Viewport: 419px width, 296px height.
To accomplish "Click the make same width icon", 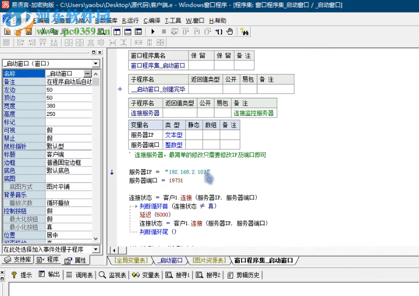I will (x=138, y=42).
